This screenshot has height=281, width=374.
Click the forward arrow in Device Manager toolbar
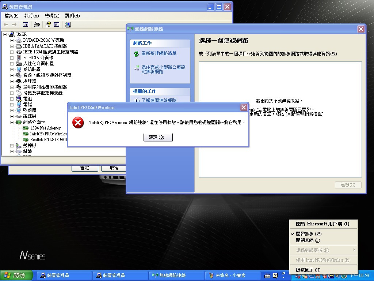click(x=14, y=25)
